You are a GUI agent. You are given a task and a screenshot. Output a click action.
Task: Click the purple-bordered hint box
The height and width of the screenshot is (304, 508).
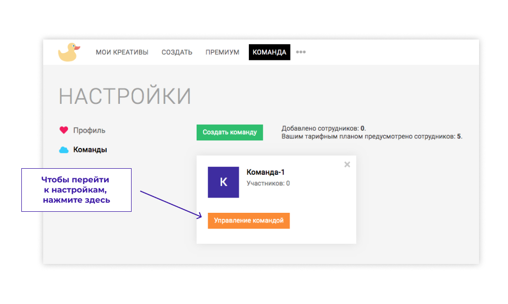(76, 190)
